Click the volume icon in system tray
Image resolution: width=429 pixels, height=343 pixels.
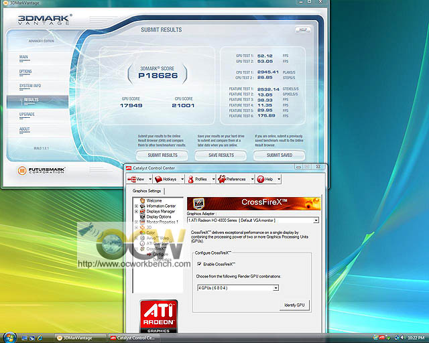click(x=403, y=338)
